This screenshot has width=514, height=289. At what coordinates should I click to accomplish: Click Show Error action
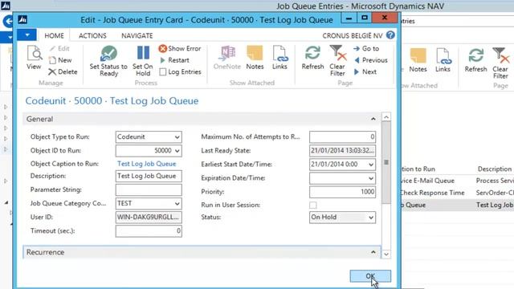coord(180,48)
